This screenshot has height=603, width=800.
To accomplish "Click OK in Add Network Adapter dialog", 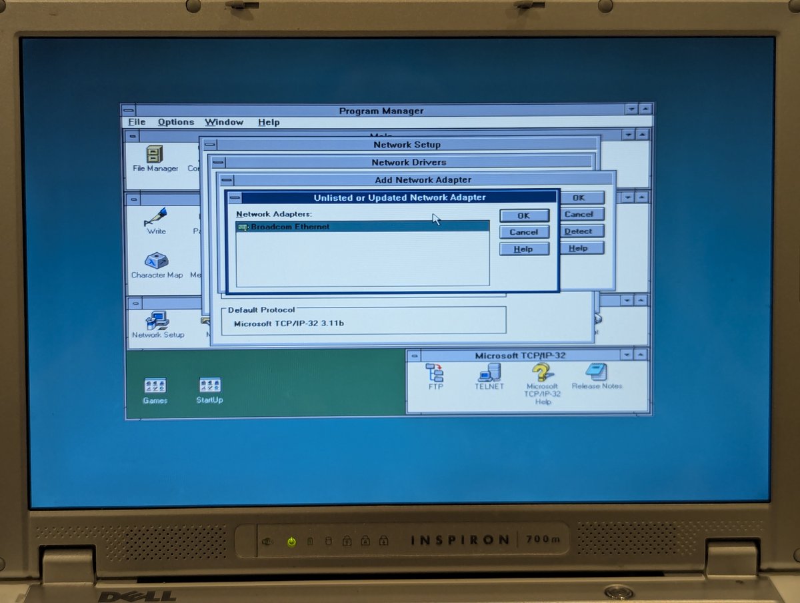I will pos(581,197).
